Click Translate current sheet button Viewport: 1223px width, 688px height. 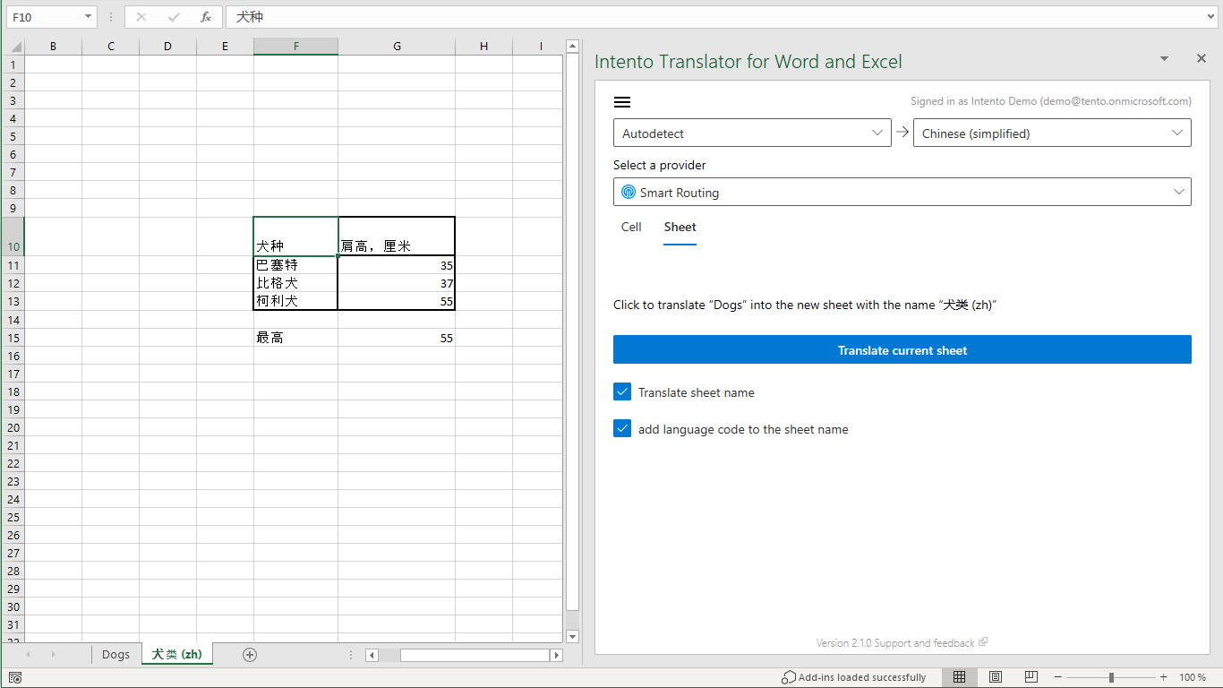pyautogui.click(x=902, y=349)
